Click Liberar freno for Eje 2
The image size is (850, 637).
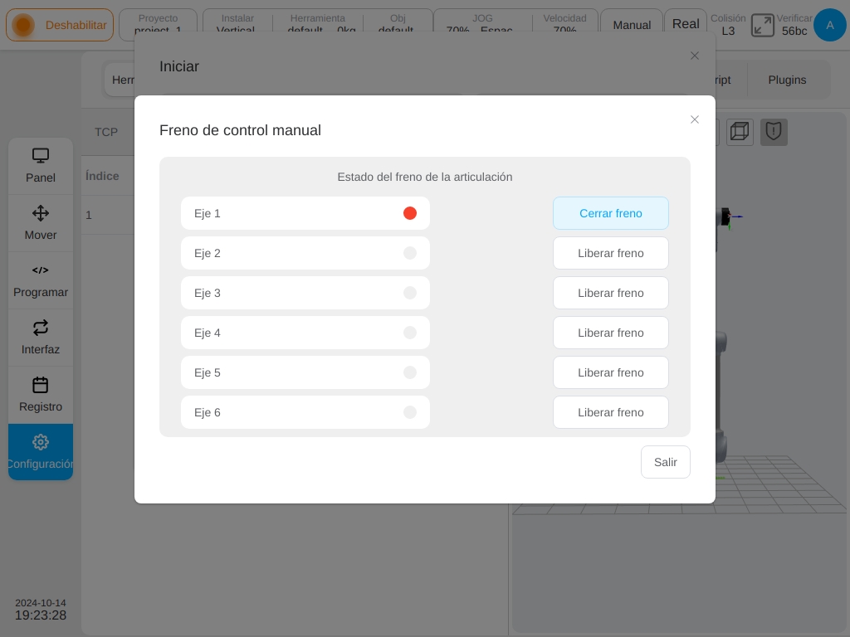pos(611,253)
